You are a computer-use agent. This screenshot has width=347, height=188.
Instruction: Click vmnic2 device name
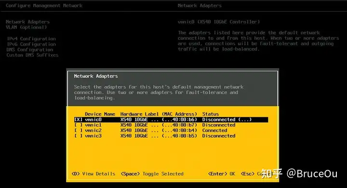(x=93, y=130)
